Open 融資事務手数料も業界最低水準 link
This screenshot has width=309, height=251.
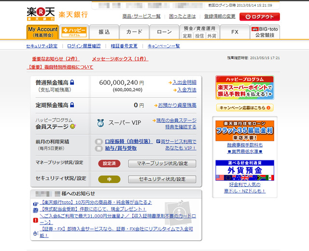coord(245,148)
